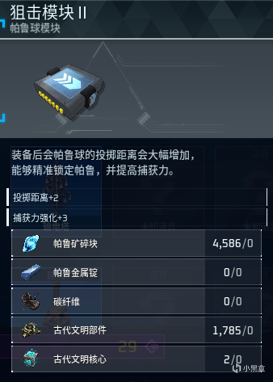Click the 狙击模块 II module item image

coord(69,91)
